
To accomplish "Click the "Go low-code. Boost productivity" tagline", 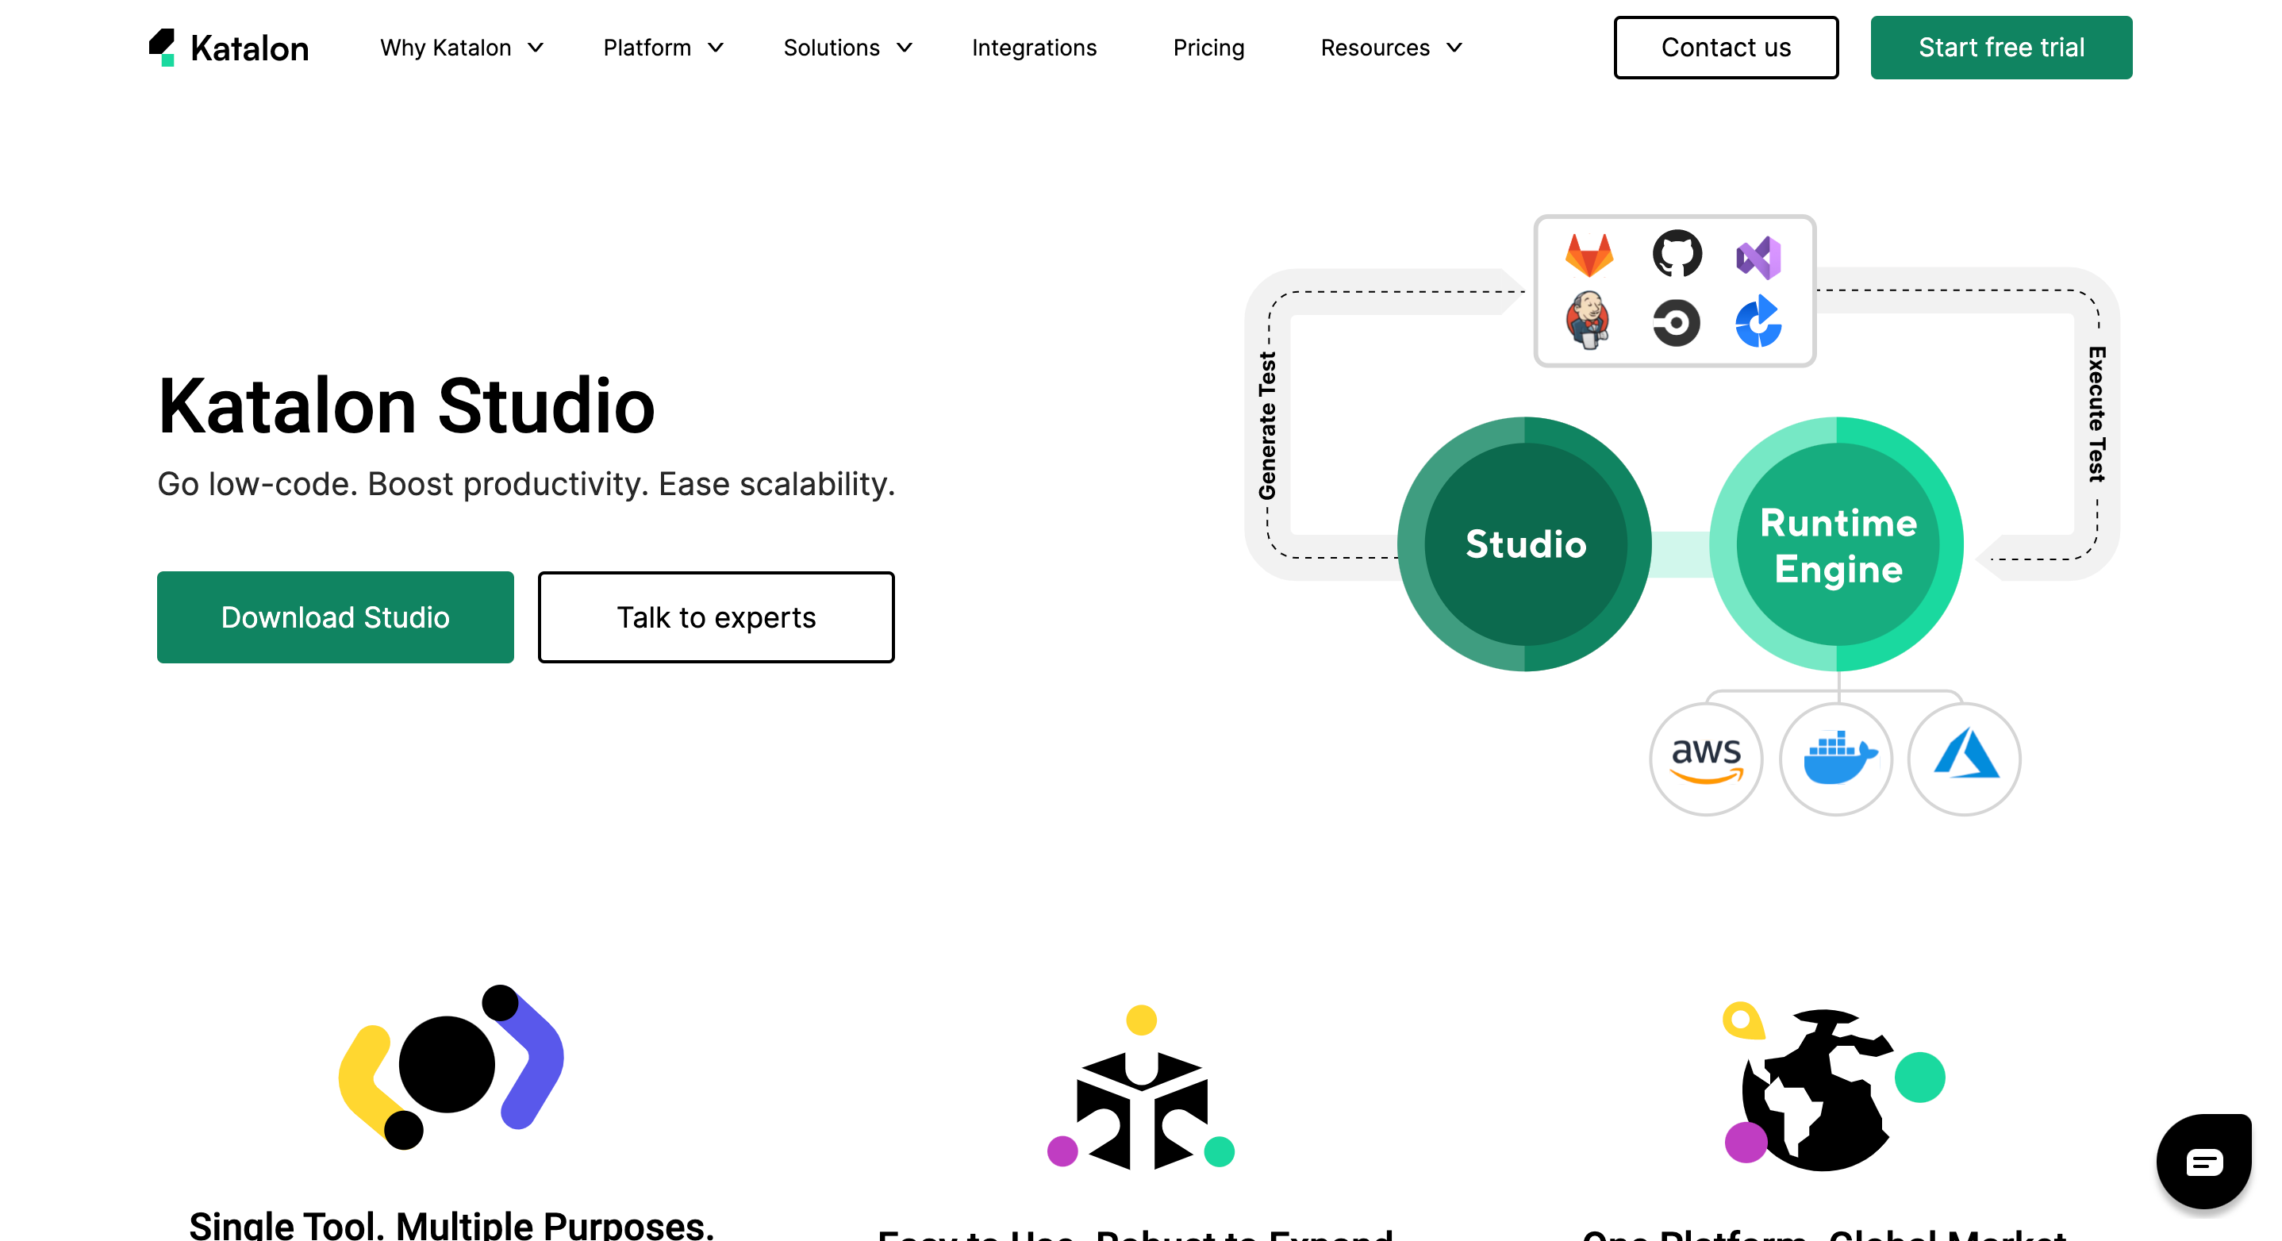I will 526,485.
